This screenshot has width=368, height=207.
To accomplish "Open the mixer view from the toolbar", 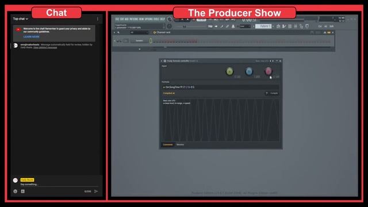I will pos(296,26).
